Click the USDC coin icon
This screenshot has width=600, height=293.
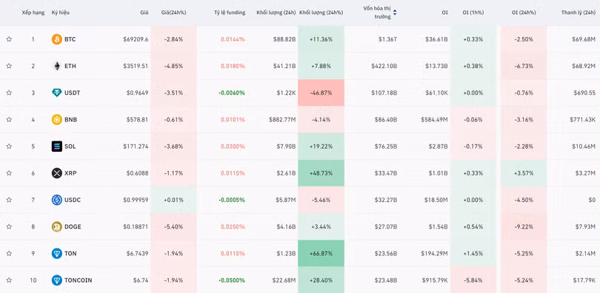tap(56, 200)
